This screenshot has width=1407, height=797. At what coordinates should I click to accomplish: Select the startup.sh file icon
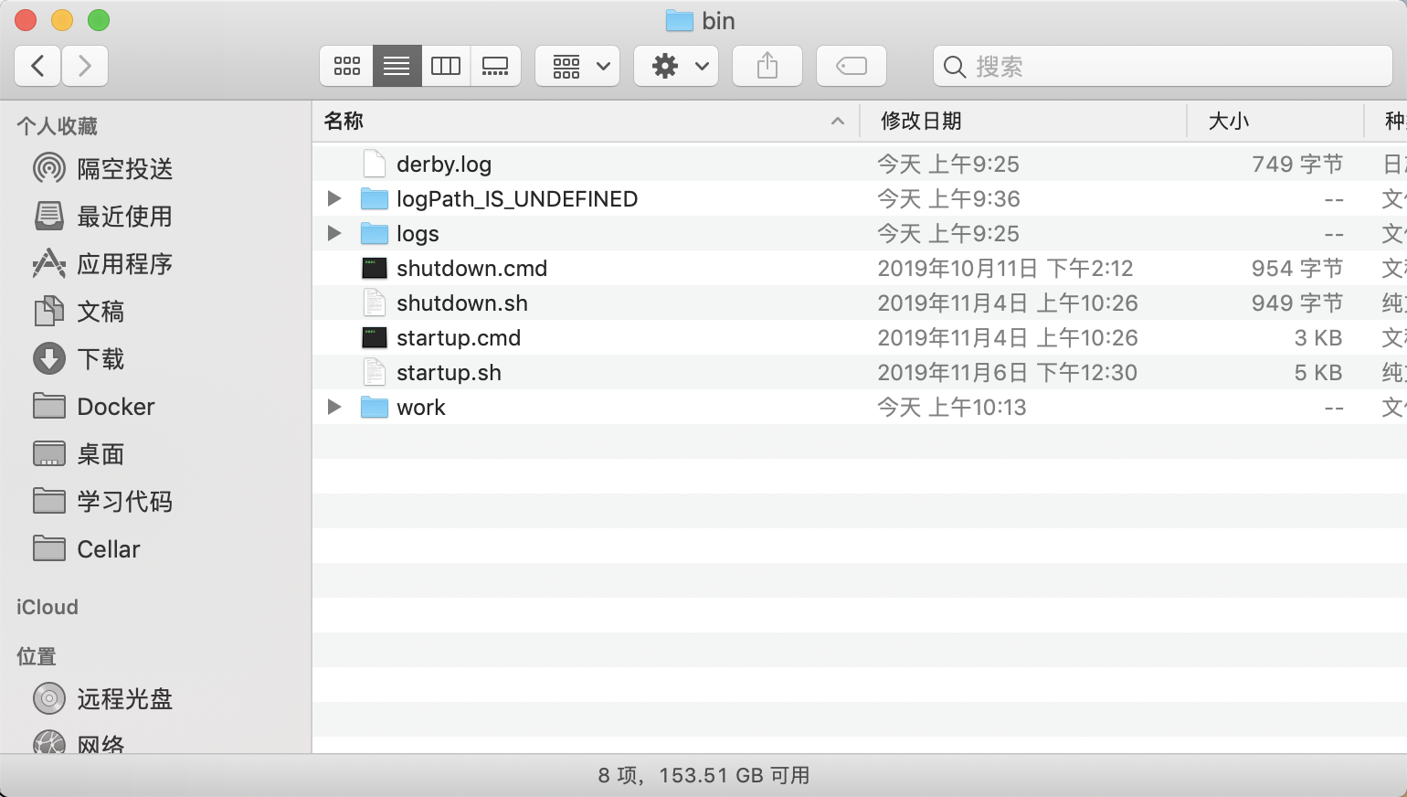tap(375, 372)
